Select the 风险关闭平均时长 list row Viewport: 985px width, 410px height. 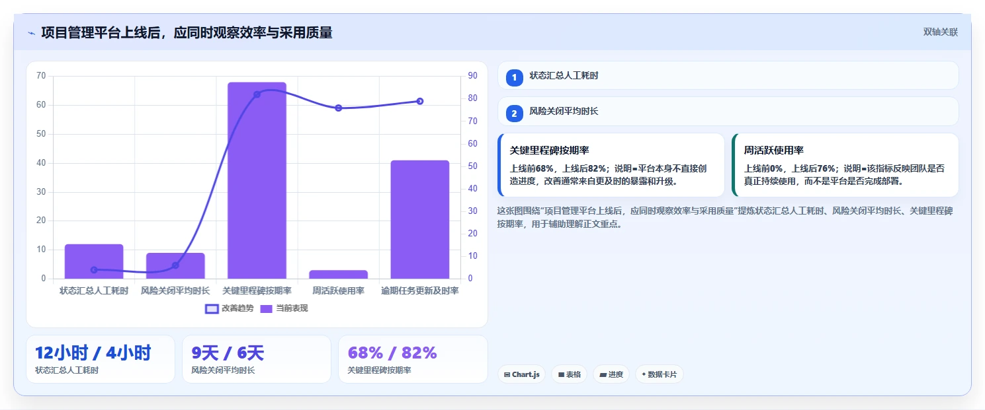728,111
